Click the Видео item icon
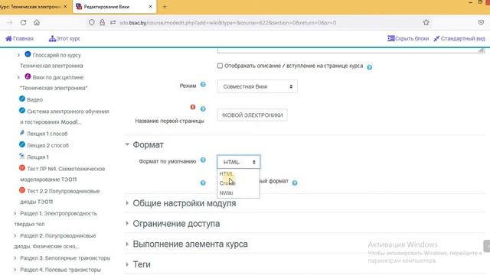Image resolution: width=490 pixels, height=275 pixels. coord(22,99)
